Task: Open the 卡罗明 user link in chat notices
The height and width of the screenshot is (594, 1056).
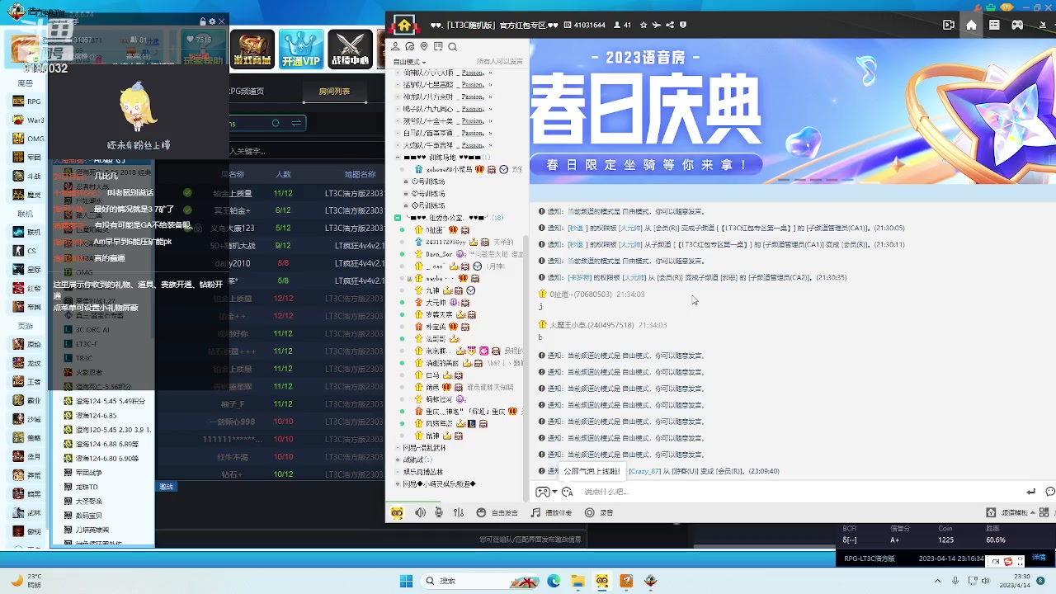Action: click(579, 277)
